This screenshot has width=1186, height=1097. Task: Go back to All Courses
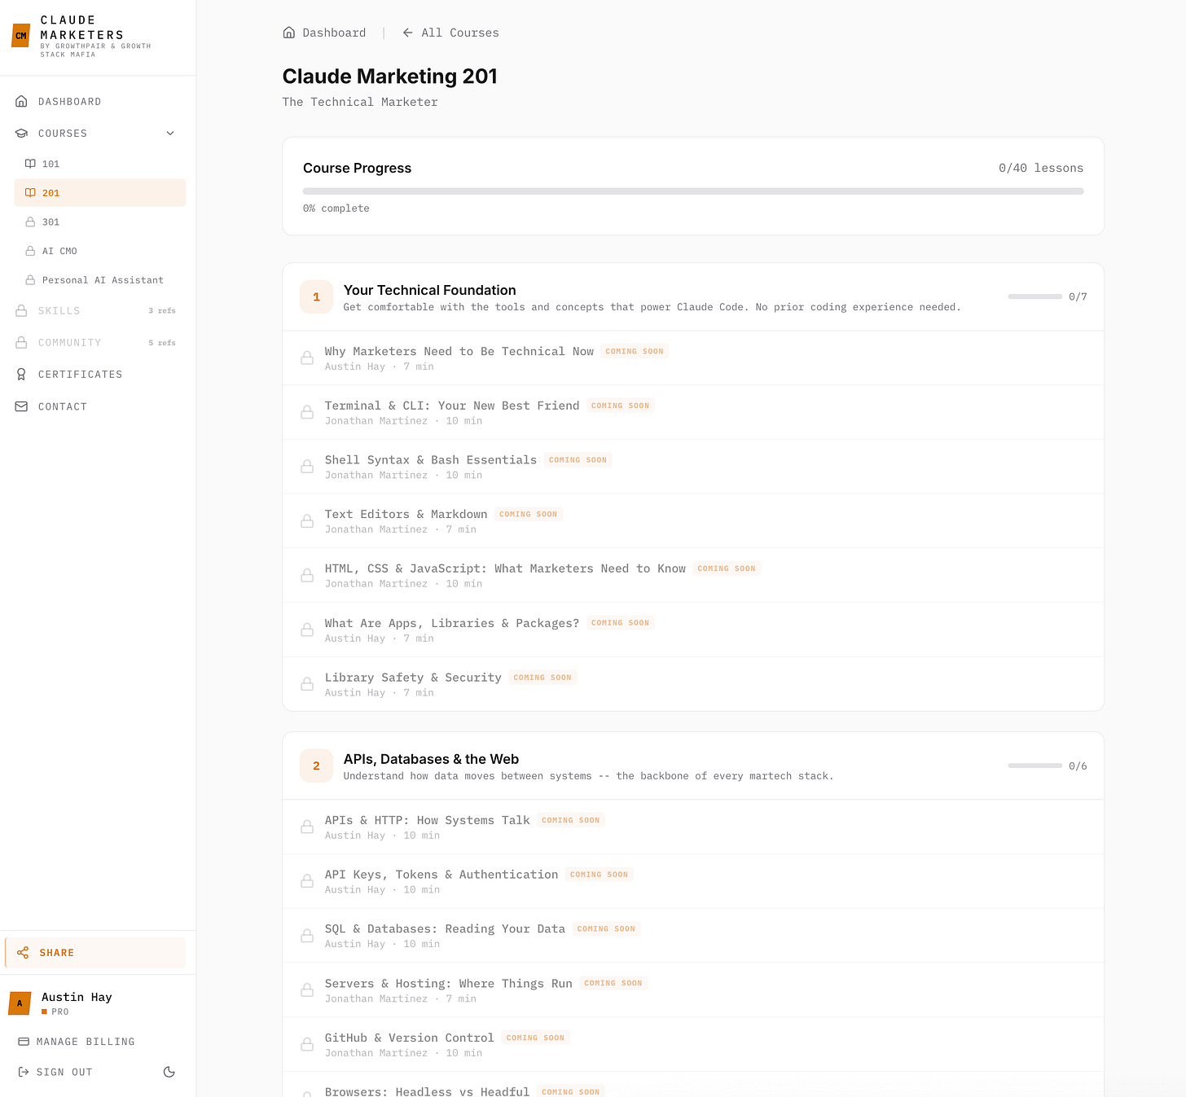[x=450, y=33]
